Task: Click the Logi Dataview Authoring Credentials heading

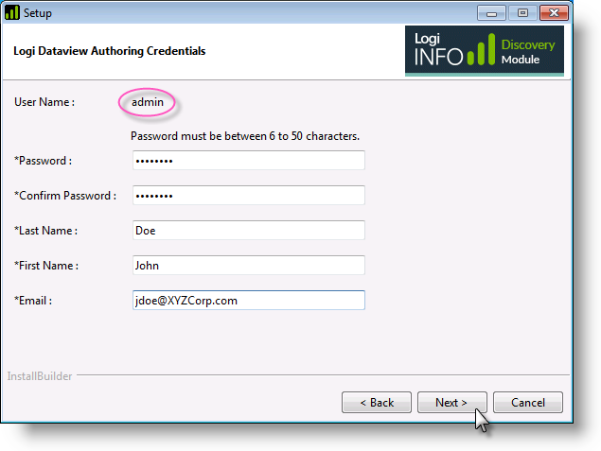Action: click(110, 51)
